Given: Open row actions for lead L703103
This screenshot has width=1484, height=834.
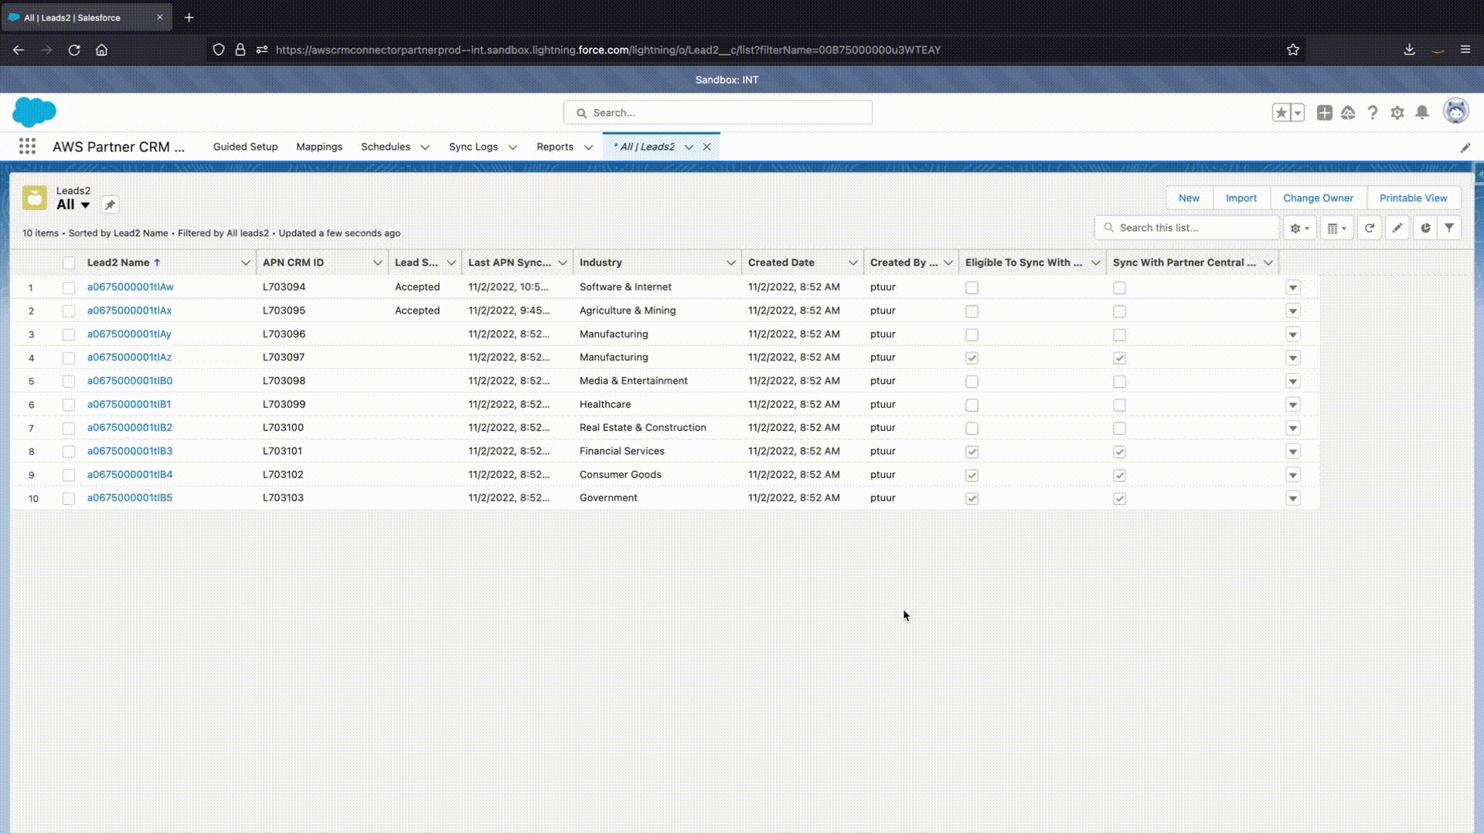Looking at the screenshot, I should tap(1293, 498).
